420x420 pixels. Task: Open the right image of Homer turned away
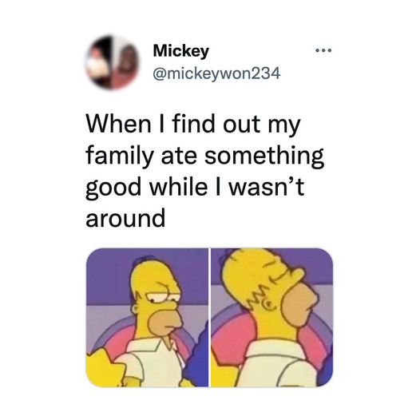pos(271,318)
